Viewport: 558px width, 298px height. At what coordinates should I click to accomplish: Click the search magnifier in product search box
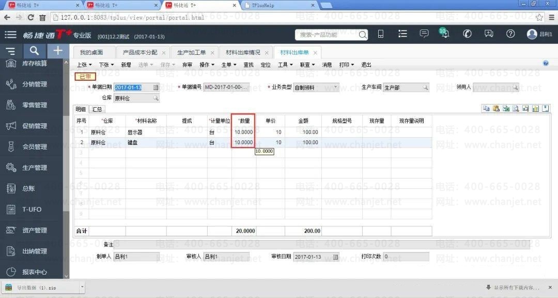click(362, 35)
